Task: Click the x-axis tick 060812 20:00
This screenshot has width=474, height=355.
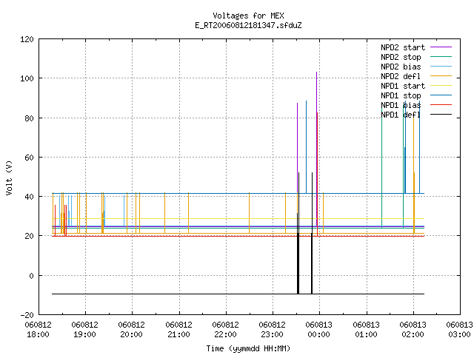Action: point(132,330)
